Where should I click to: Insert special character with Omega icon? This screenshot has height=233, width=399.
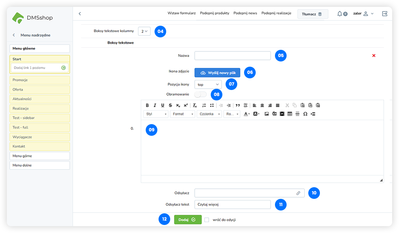305,114
